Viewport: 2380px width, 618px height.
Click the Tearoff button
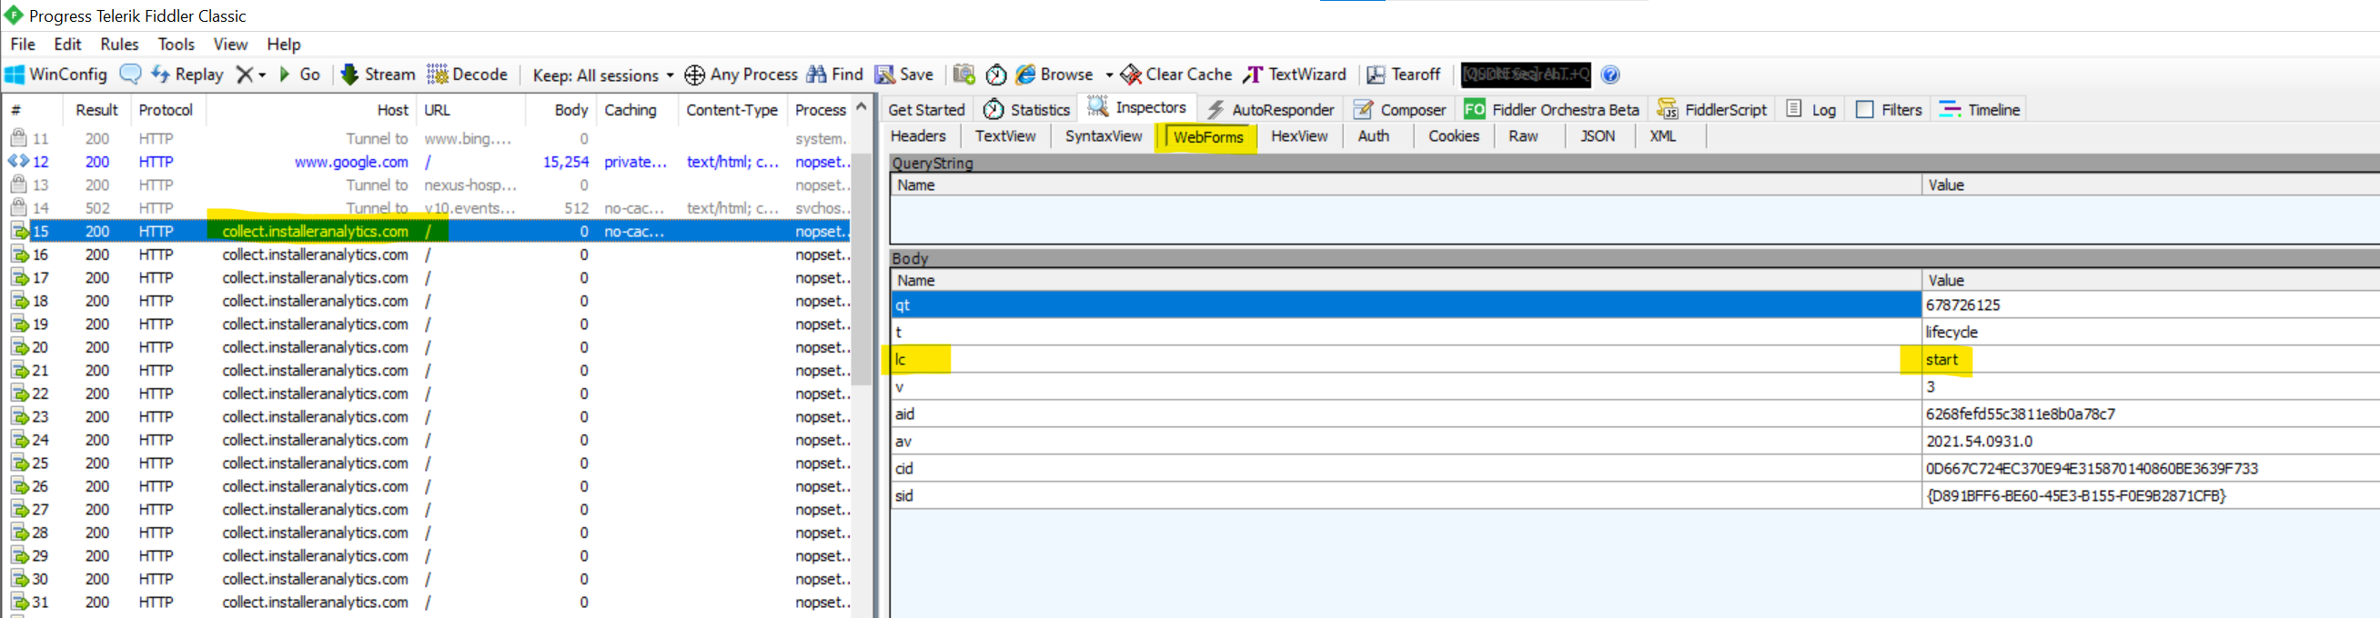pyautogui.click(x=1404, y=75)
